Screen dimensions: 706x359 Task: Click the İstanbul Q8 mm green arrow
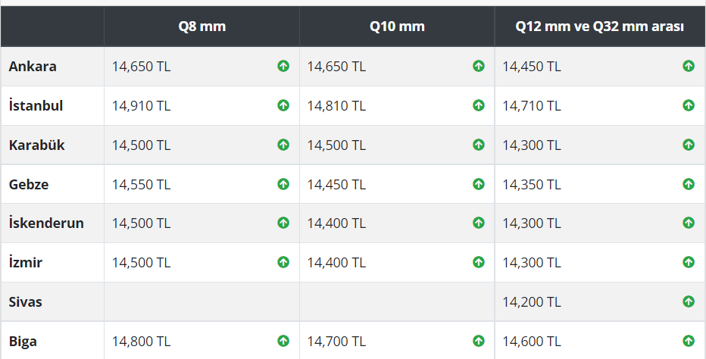click(283, 105)
